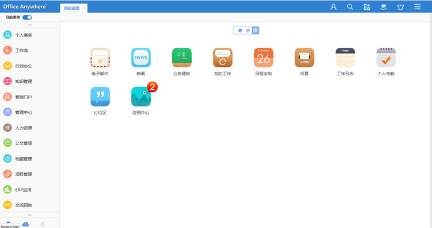Open the app grid icon in header

coord(367,7)
